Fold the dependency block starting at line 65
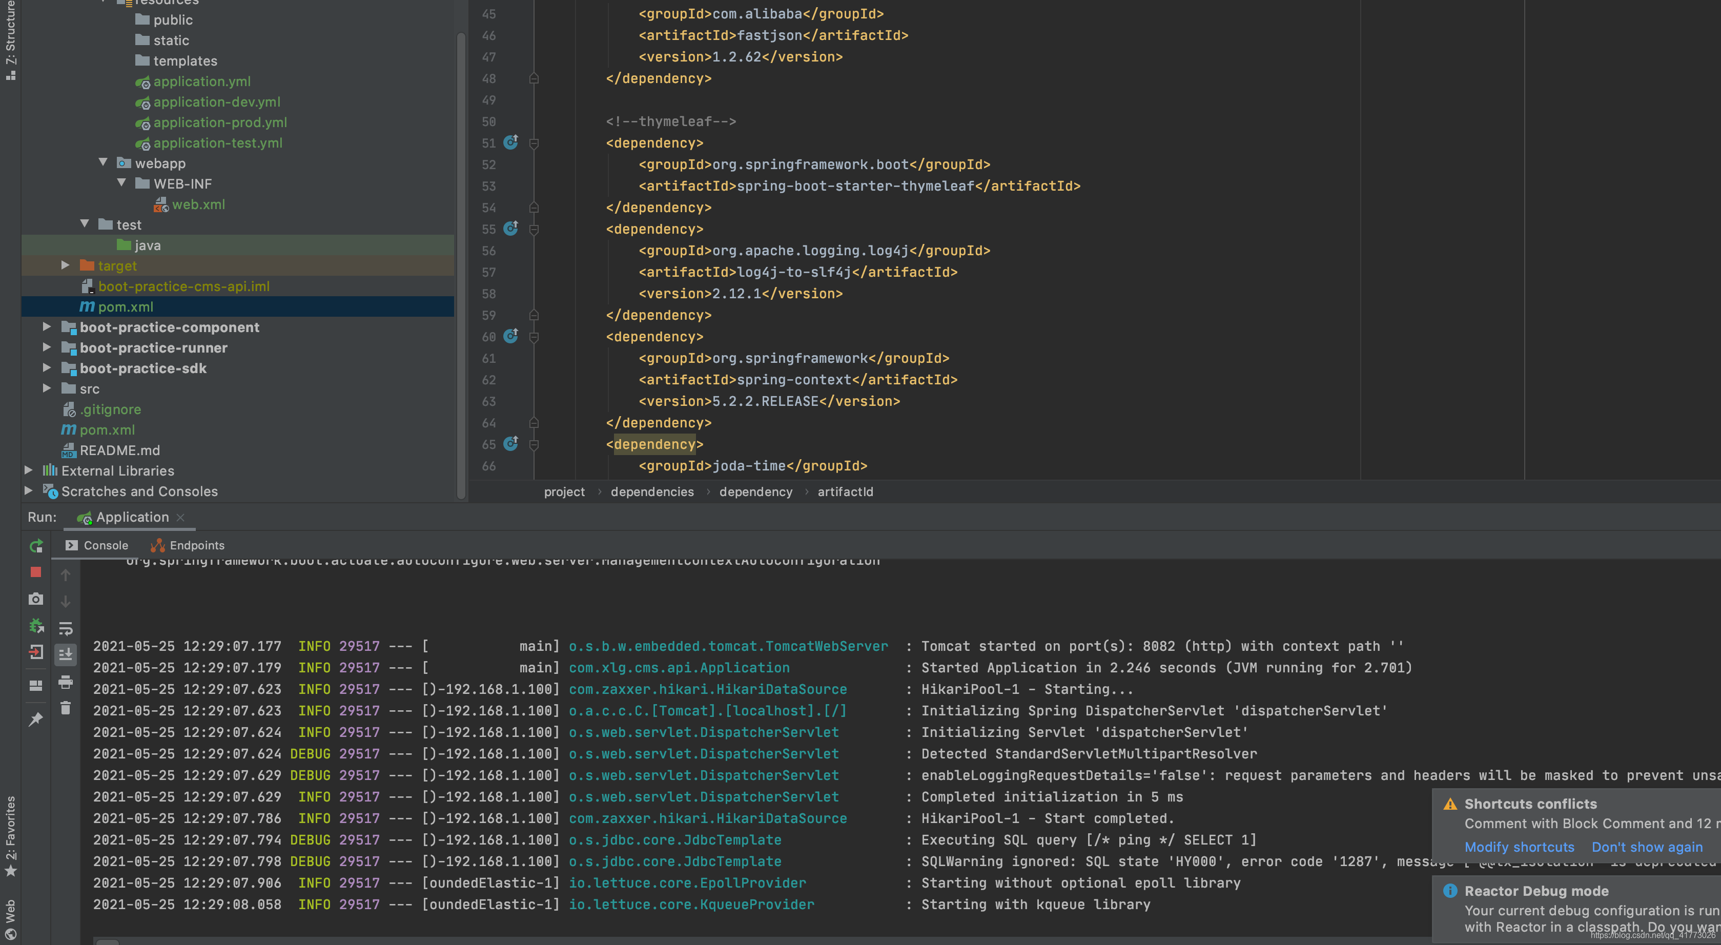 click(534, 444)
